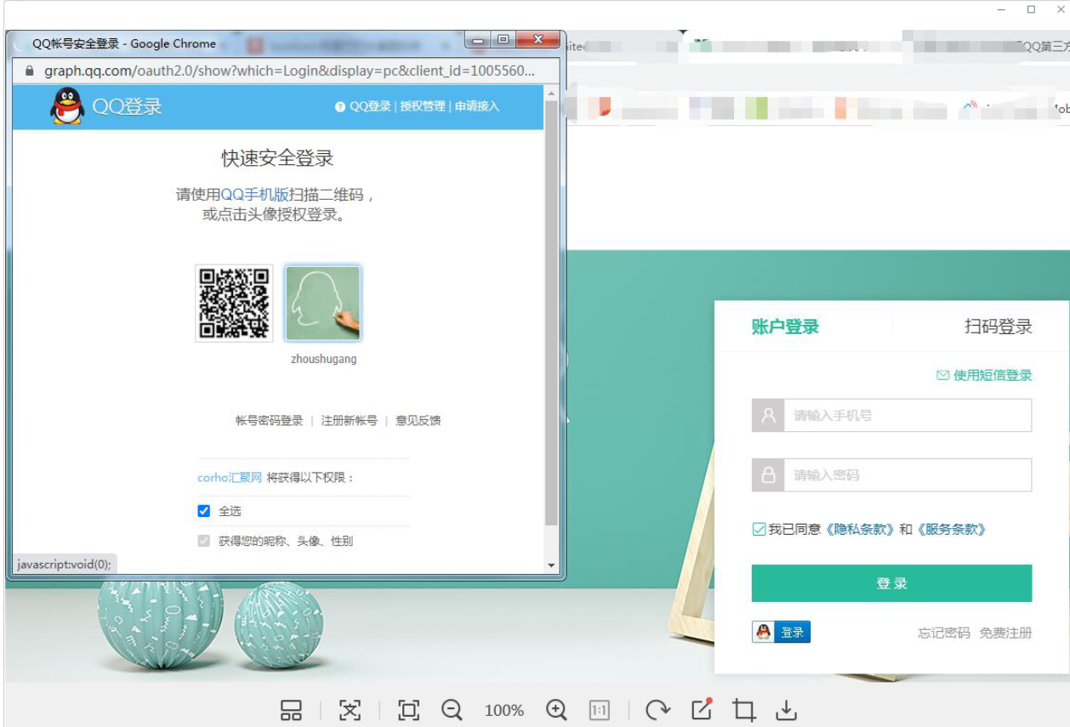Toggle the 我已同意 agreement checkbox
Image resolution: width=1070 pixels, height=727 pixels.
click(759, 529)
